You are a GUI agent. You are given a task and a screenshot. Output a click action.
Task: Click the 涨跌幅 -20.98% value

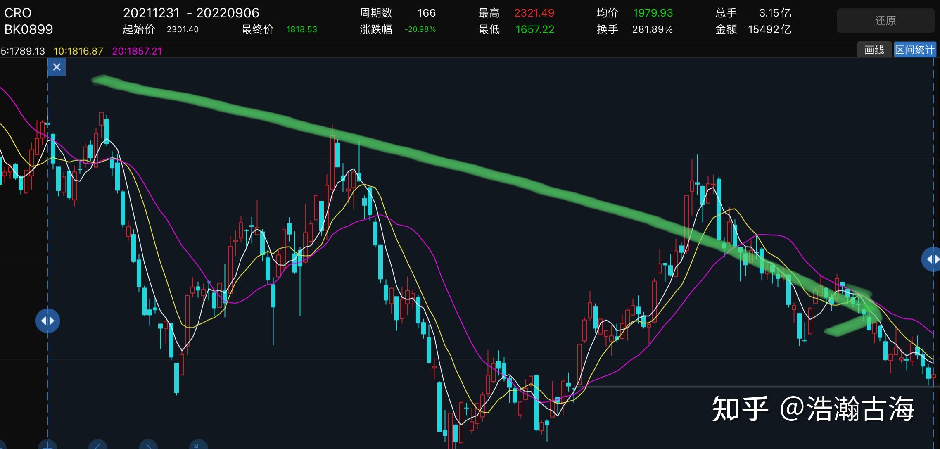pos(420,29)
